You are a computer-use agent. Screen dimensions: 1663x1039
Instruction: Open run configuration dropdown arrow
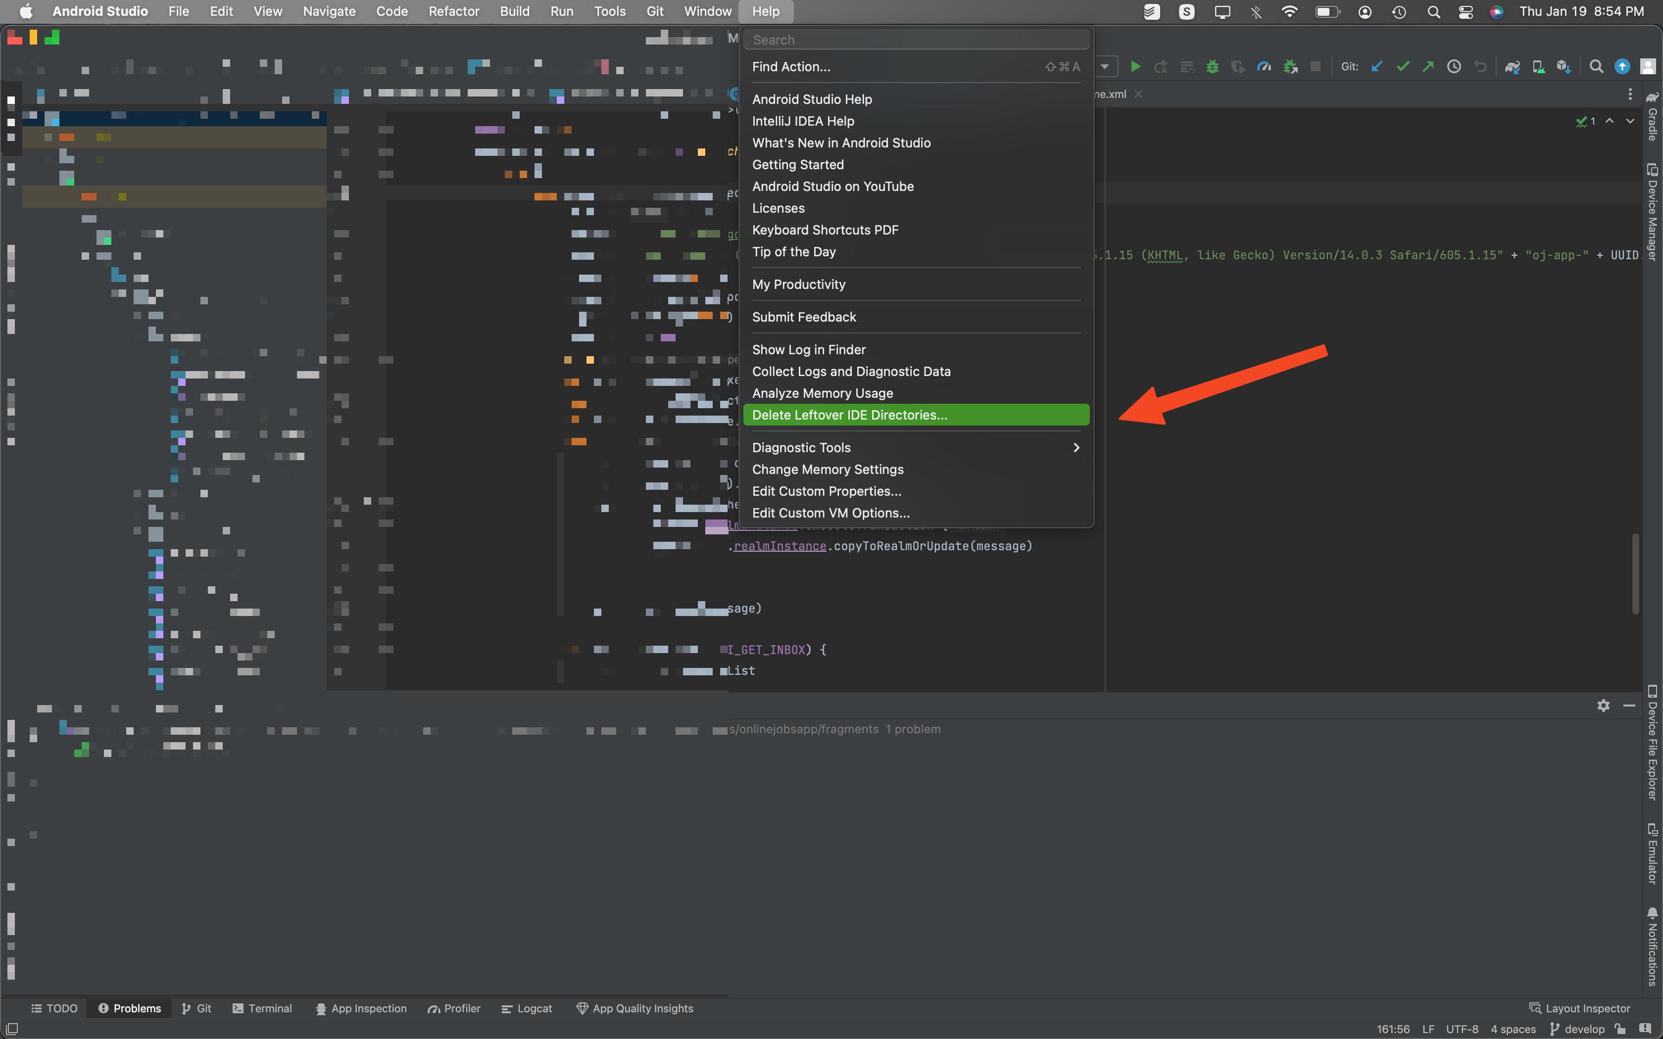pos(1104,67)
